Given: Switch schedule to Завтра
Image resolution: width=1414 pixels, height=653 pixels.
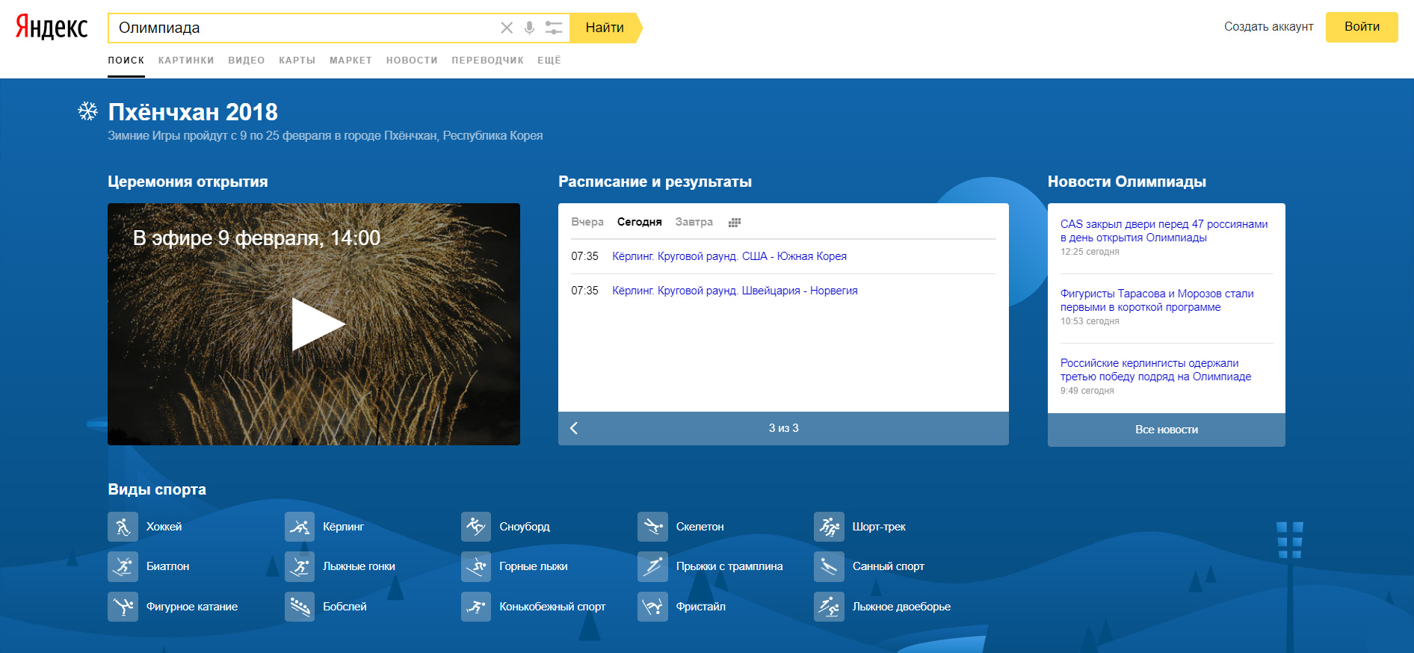Looking at the screenshot, I should coord(694,222).
